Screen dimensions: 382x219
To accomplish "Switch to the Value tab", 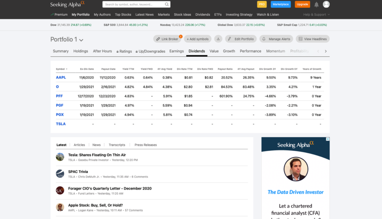I will pyautogui.click(x=214, y=51).
